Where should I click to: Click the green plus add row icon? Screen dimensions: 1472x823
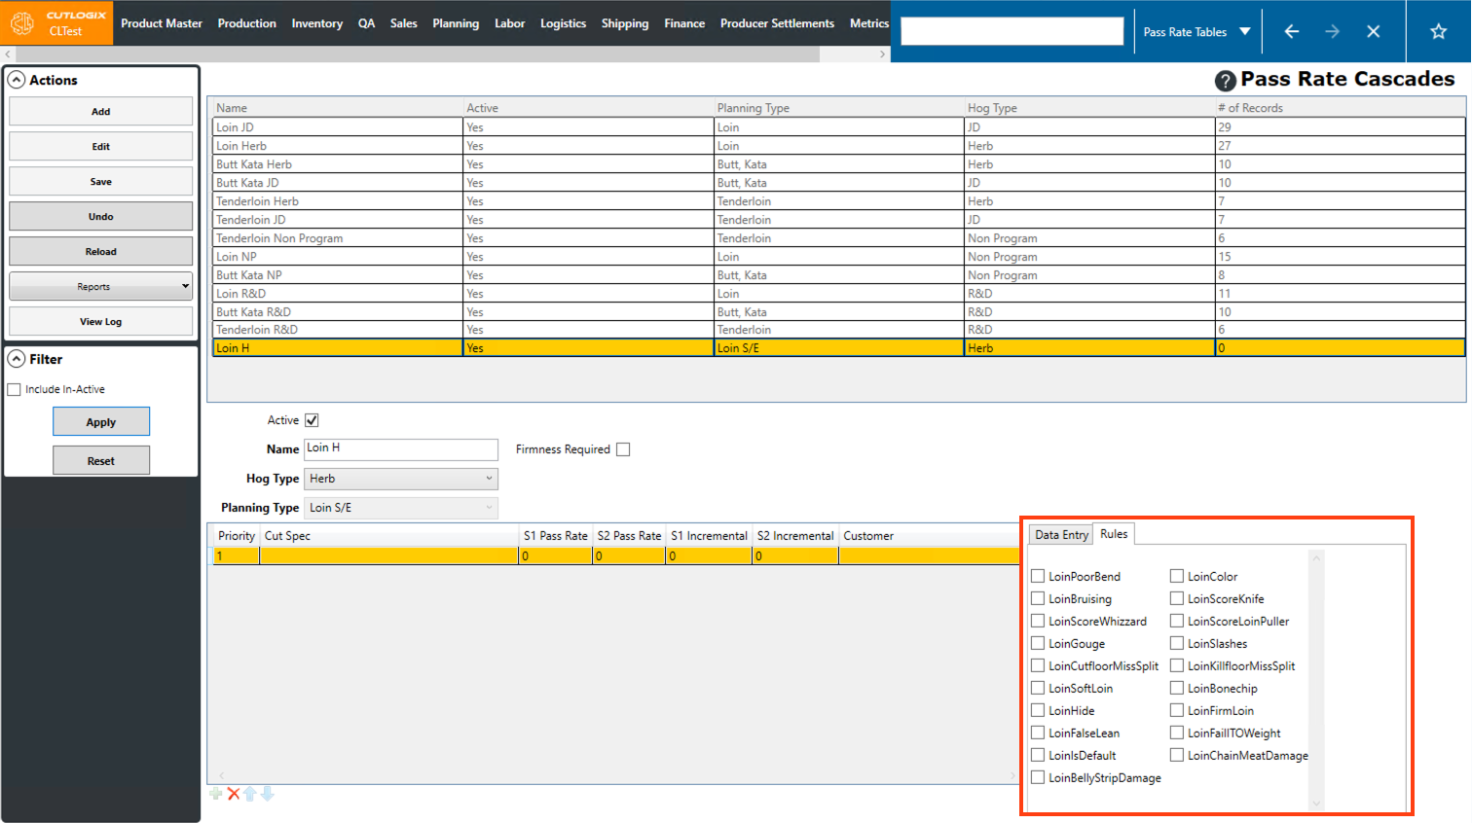coord(216,794)
